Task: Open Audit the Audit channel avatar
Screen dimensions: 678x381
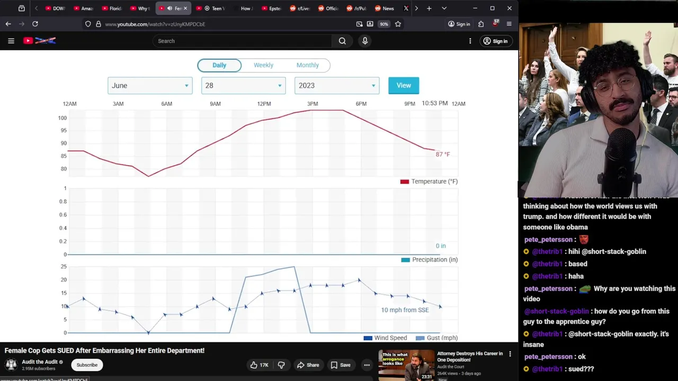Action: coord(11,365)
